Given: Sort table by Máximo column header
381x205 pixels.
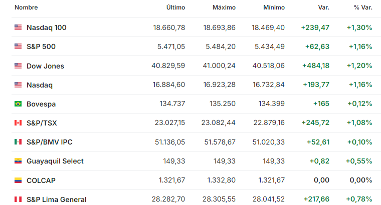Looking at the screenshot, I should [224, 7].
